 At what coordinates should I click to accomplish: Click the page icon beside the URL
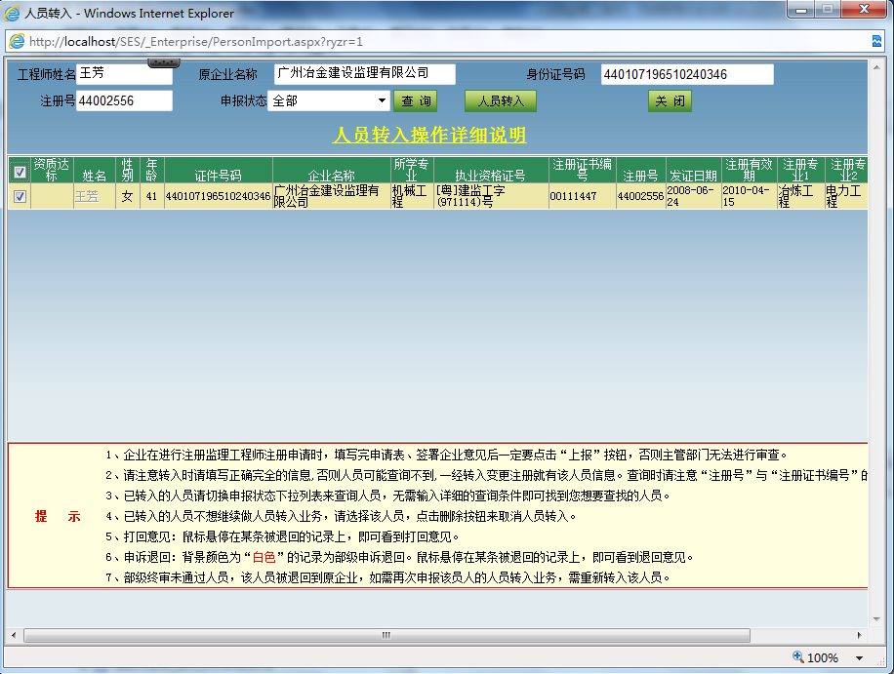(x=17, y=42)
